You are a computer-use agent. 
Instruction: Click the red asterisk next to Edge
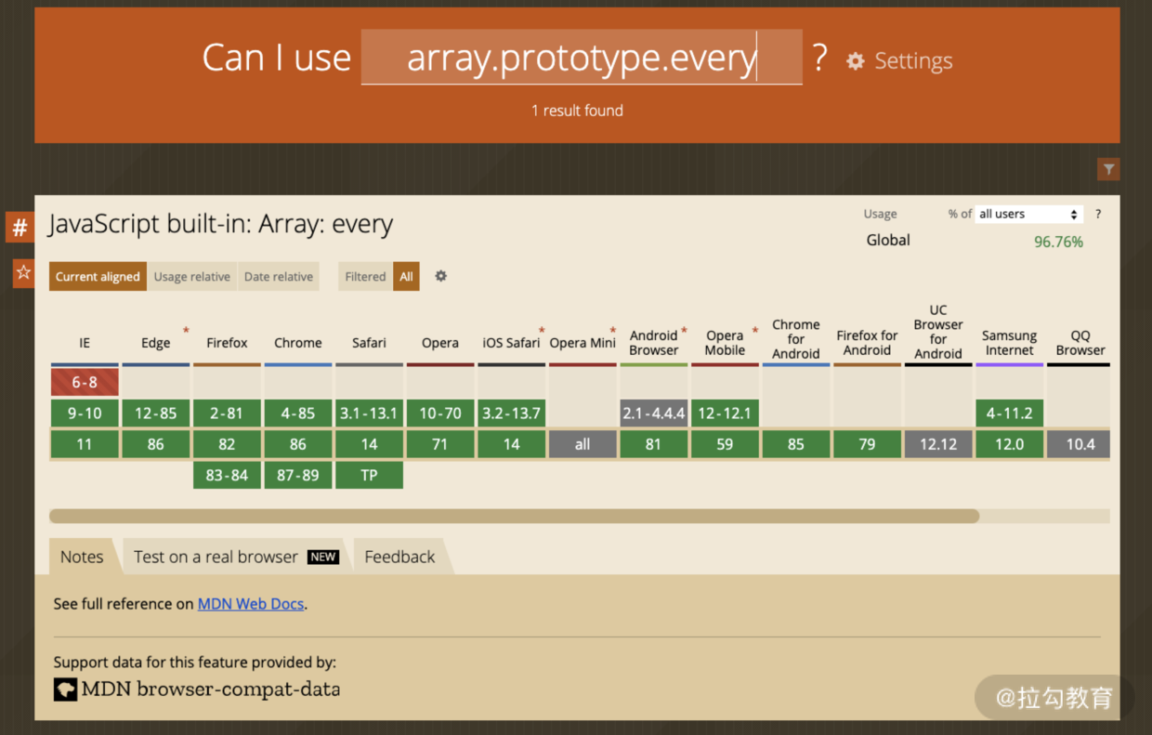186,331
